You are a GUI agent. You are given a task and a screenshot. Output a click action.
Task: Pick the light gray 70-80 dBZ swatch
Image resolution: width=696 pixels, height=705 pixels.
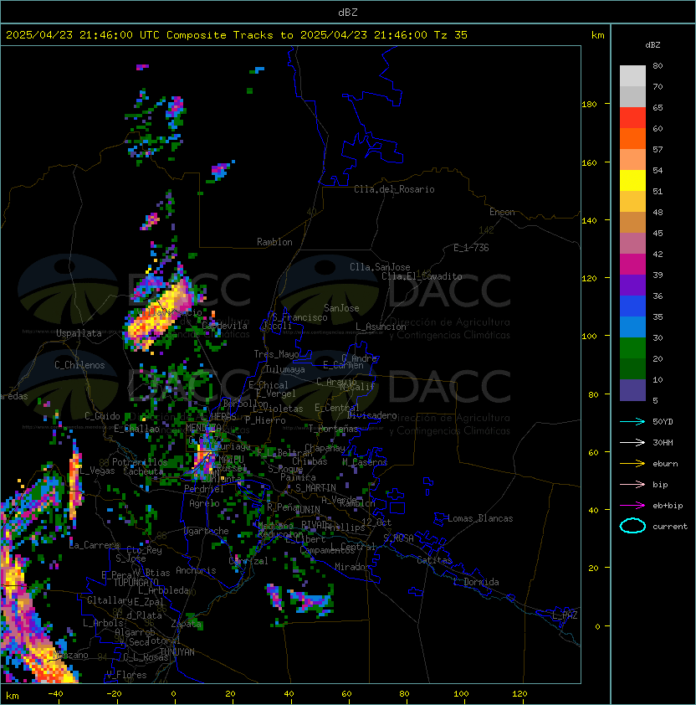point(632,76)
